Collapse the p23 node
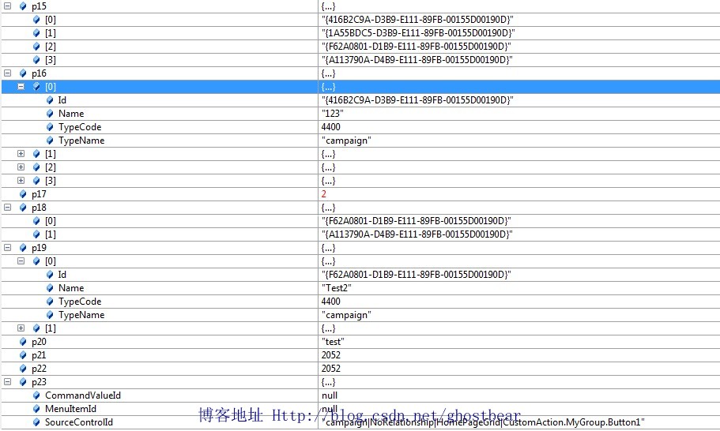The width and height of the screenshot is (720, 431). tap(7, 382)
